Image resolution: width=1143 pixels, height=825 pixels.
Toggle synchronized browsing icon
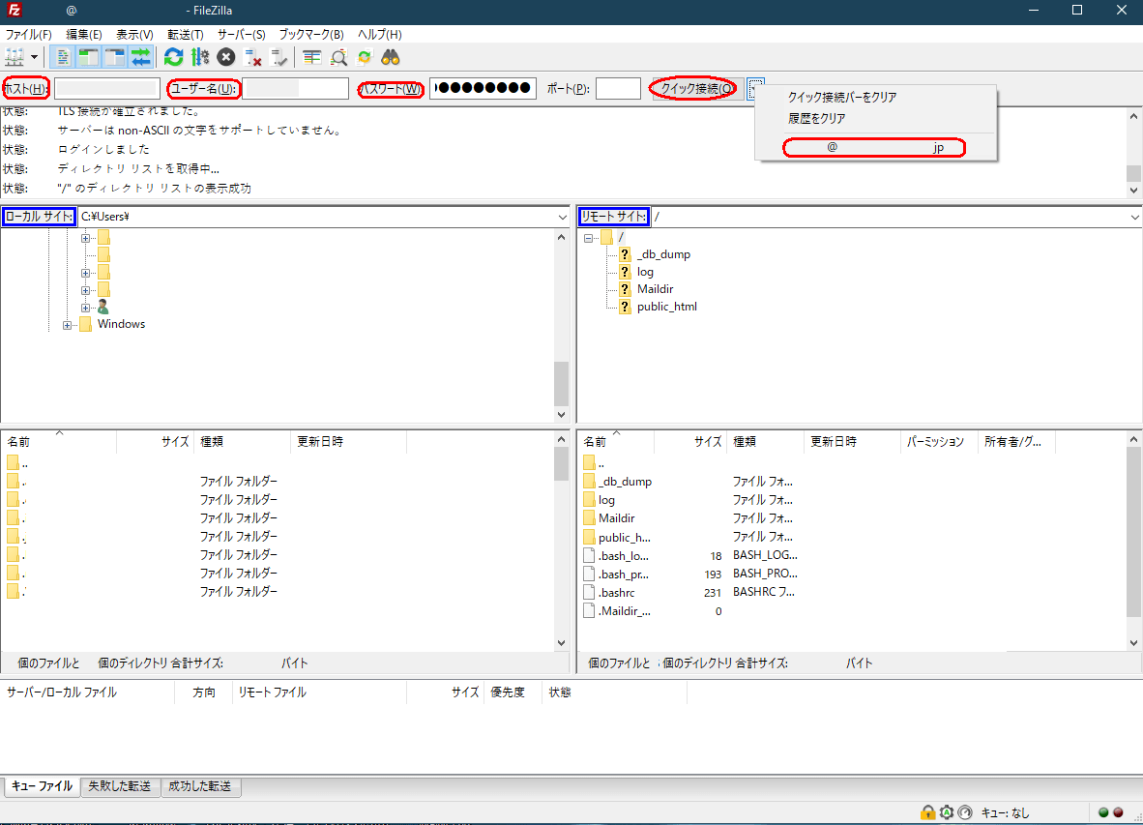(x=365, y=57)
